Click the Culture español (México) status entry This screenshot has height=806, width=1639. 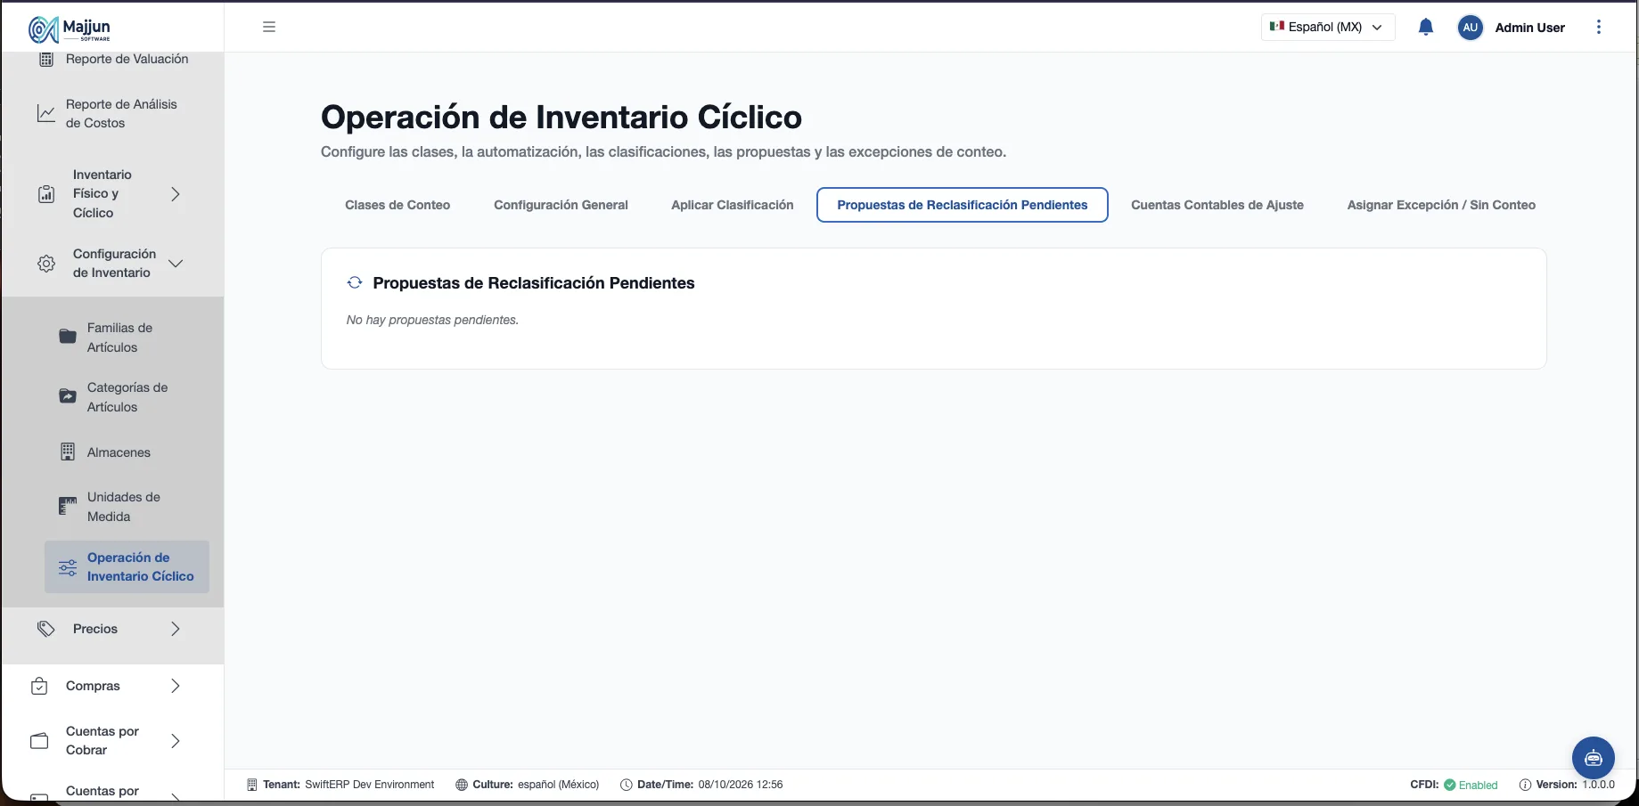(x=527, y=785)
